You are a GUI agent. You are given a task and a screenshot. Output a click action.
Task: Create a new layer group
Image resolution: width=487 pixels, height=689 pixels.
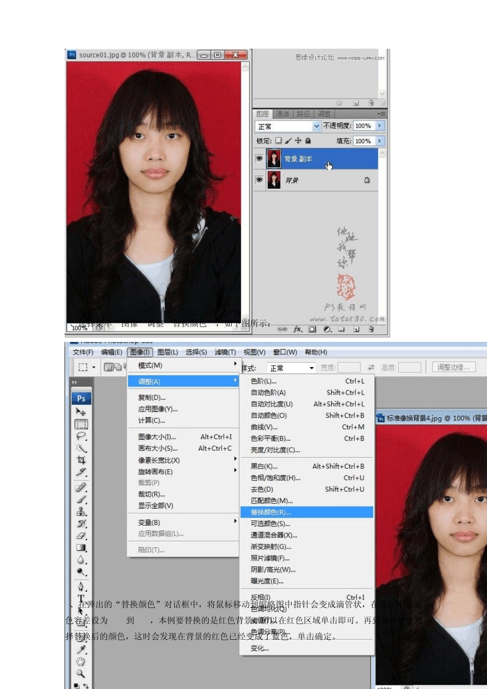tap(341, 329)
